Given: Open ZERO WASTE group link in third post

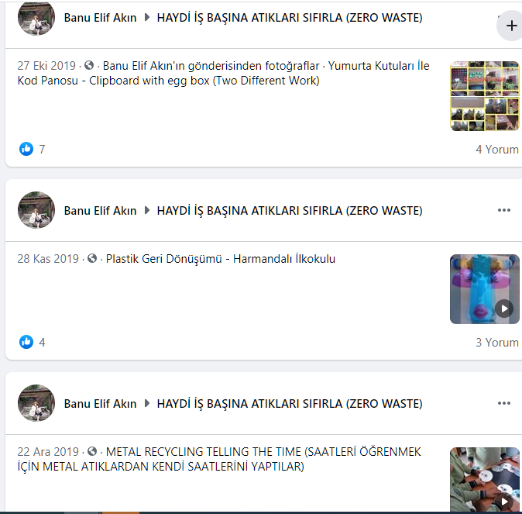Looking at the screenshot, I should click(x=290, y=404).
